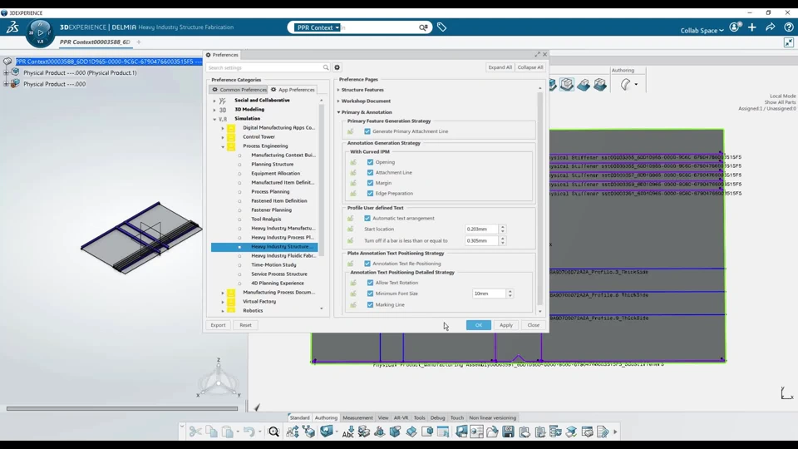Toggle the Marking Line checkbox
The height and width of the screenshot is (449, 798).
[370, 304]
